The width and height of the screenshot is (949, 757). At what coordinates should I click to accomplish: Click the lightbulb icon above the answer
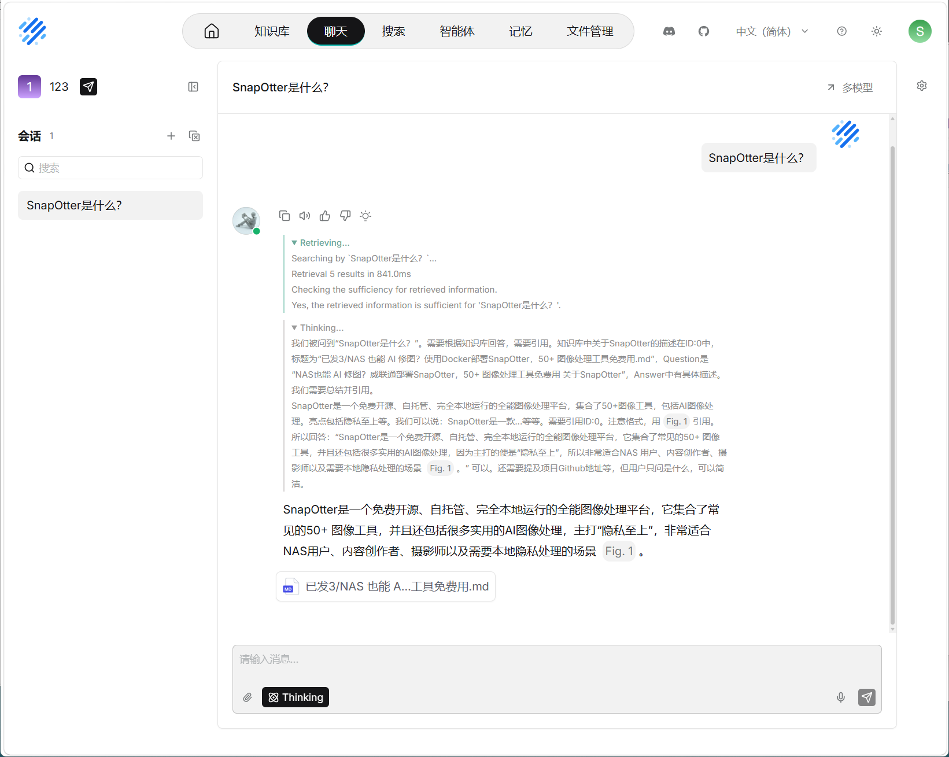point(365,216)
